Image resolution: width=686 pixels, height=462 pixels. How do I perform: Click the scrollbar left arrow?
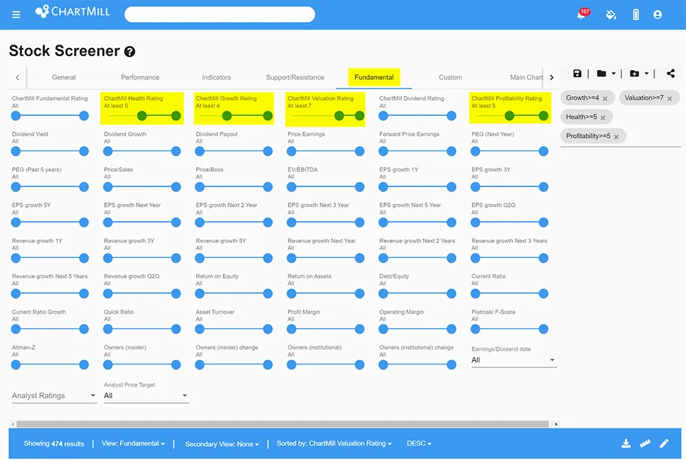click(x=12, y=424)
